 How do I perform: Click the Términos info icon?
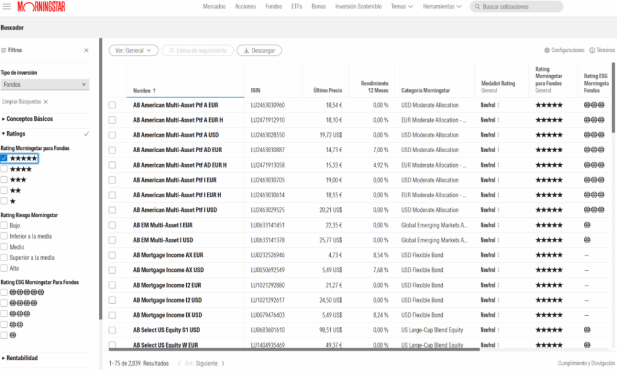pyautogui.click(x=591, y=51)
